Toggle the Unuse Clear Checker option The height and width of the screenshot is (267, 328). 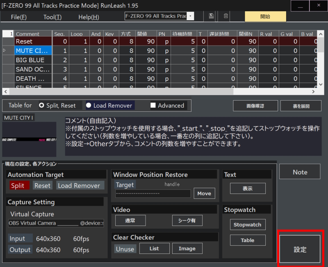125,249
